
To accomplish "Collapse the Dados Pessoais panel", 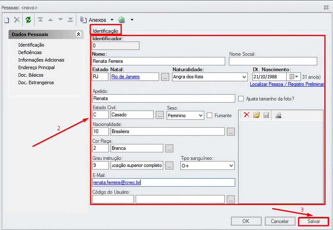I will (78, 34).
